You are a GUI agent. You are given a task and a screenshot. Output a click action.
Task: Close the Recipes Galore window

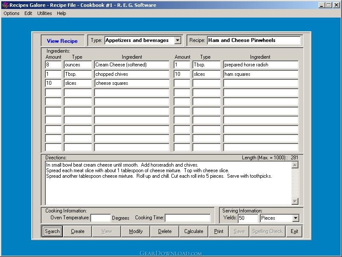336,5
